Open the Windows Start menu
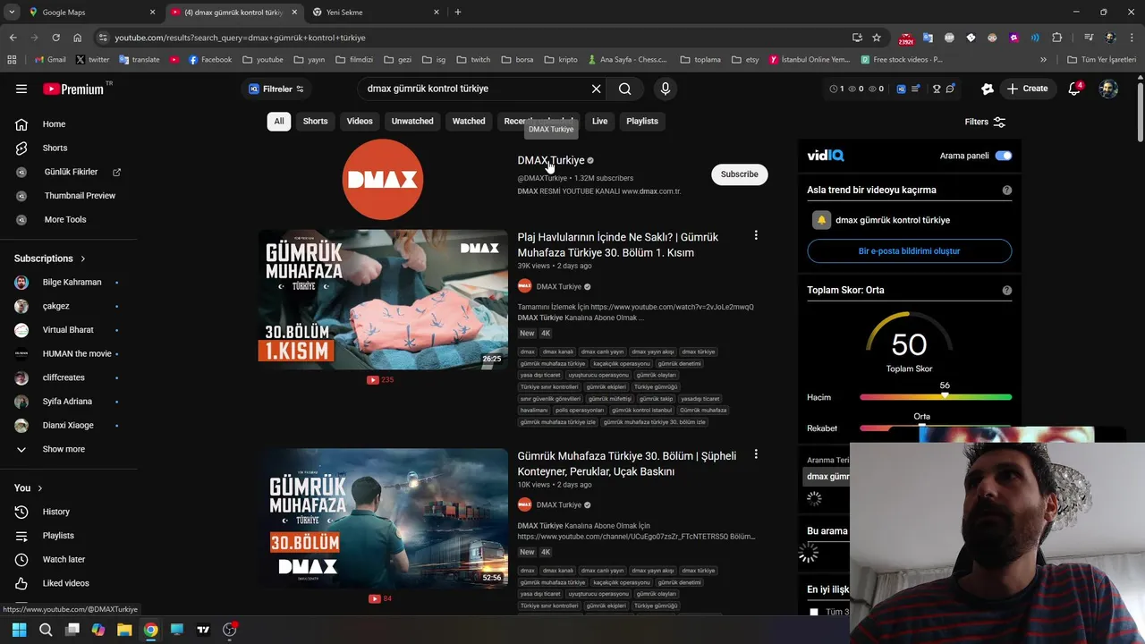 20,630
